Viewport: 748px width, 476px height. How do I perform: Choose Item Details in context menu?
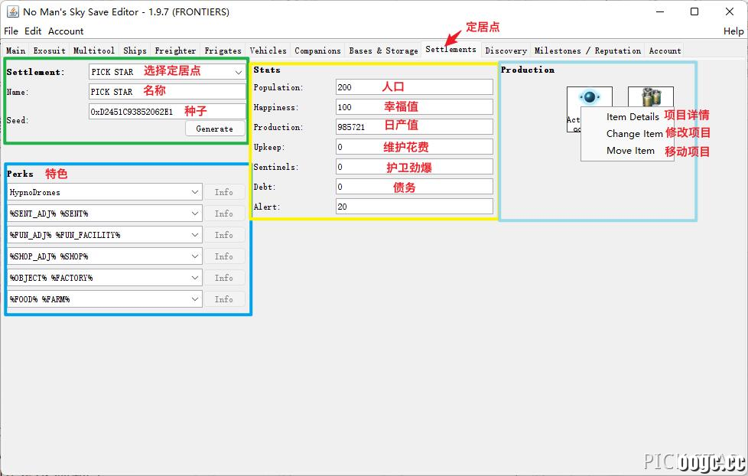coord(633,116)
